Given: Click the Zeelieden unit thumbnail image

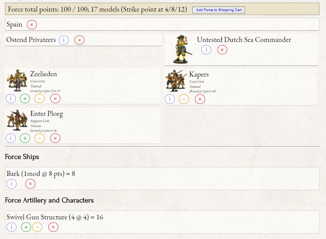Looking at the screenshot, I should click(17, 80).
